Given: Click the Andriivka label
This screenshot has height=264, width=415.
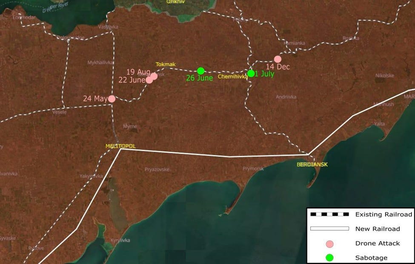Looking at the screenshot, I should (286, 97).
